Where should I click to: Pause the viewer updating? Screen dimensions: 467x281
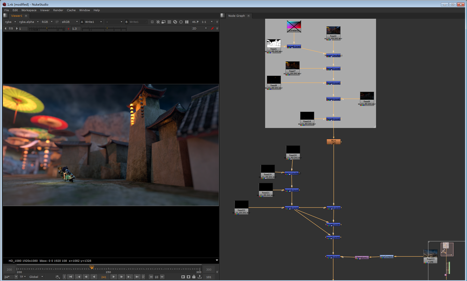[x=187, y=22]
